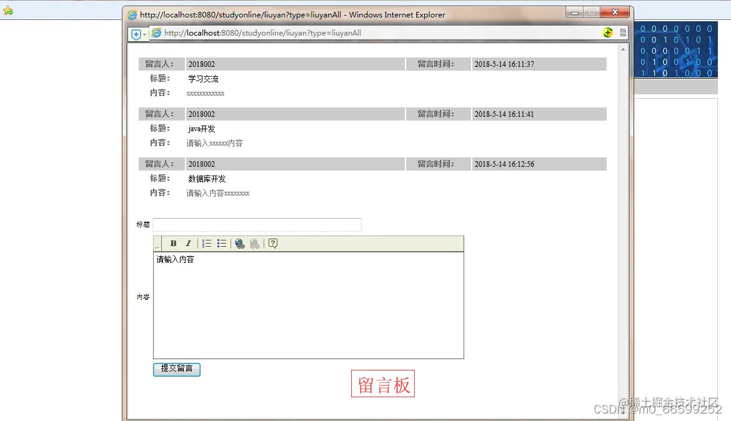Click the green refresh icon in address bar
731x421 pixels.
607,32
